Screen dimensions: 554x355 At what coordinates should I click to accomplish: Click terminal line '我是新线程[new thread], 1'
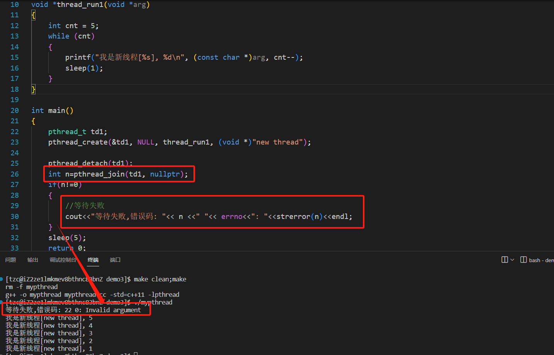pos(49,348)
